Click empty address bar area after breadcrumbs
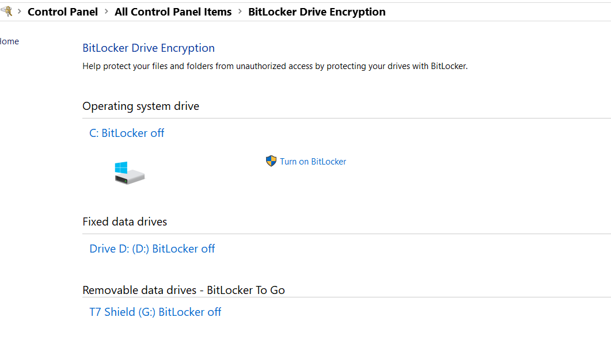 click(x=495, y=12)
